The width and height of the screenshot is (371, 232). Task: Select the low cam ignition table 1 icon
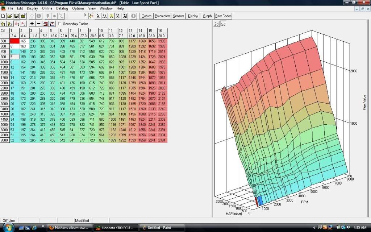point(3,24)
